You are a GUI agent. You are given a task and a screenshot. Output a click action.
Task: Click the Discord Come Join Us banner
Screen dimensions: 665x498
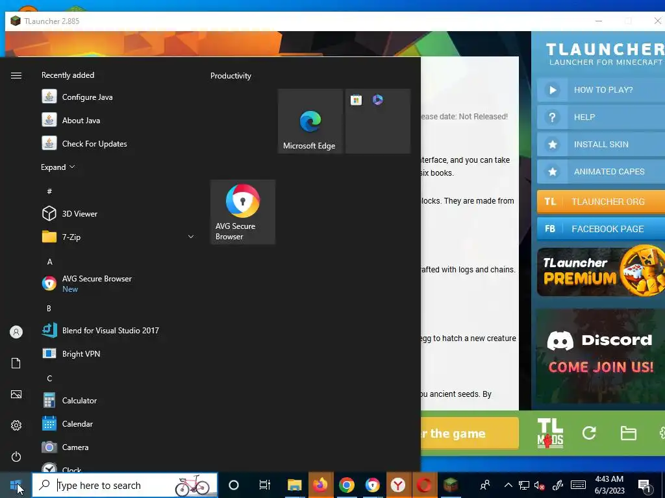601,356
